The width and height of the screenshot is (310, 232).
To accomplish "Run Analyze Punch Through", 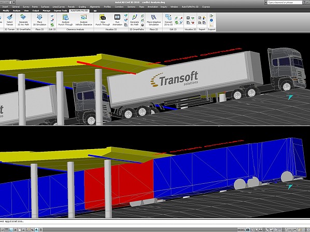I will point(65,20).
